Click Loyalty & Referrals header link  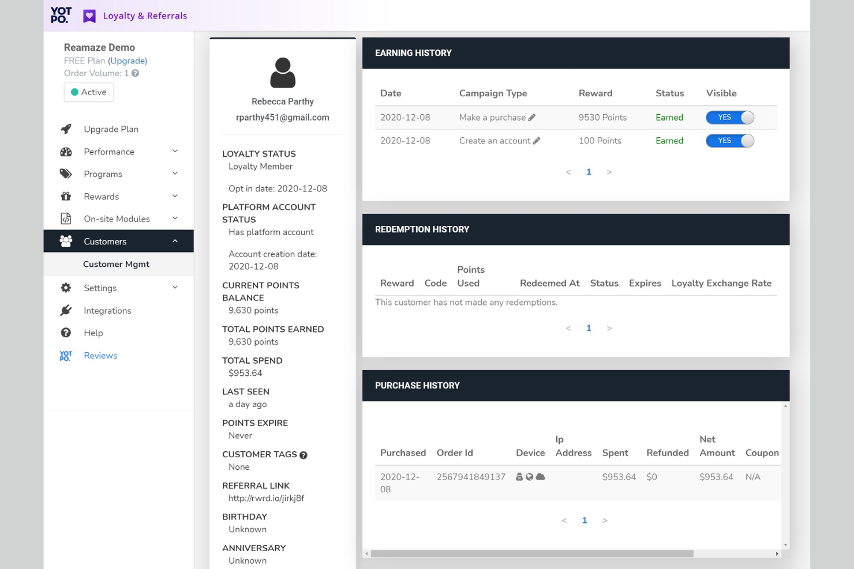pyautogui.click(x=145, y=16)
